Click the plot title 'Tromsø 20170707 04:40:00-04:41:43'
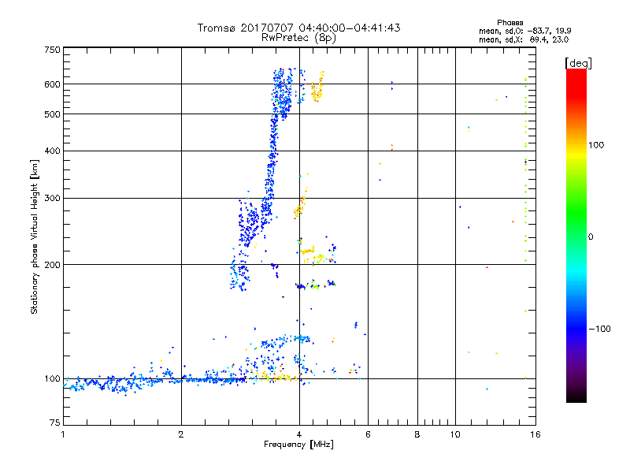Image resolution: width=630 pixels, height=473 pixels. [298, 28]
